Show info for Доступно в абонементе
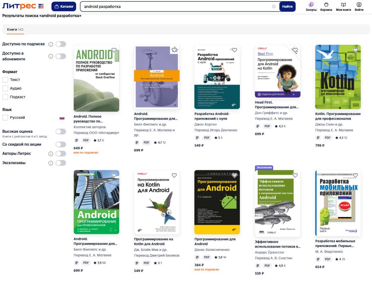This screenshot has height=282, width=372. point(51,56)
